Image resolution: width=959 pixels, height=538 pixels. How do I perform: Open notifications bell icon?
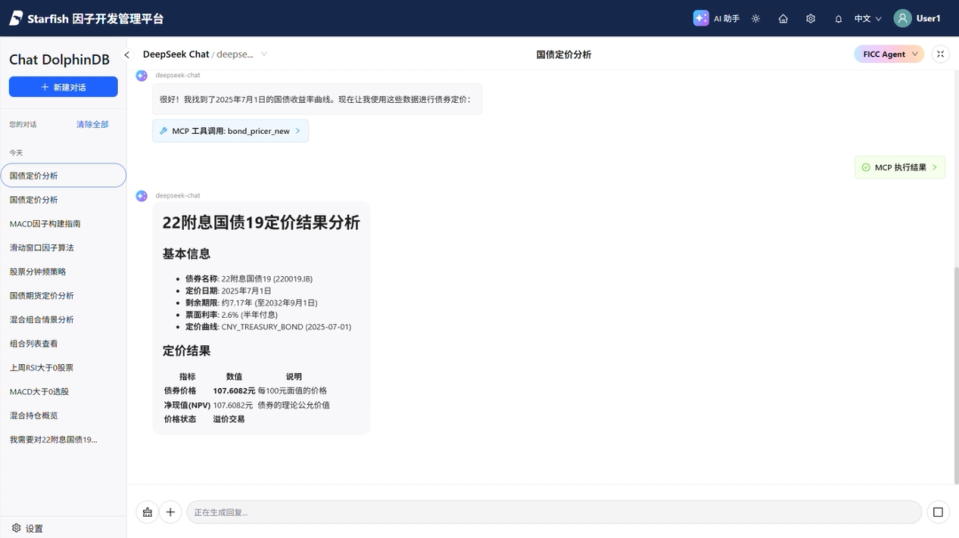coord(838,19)
